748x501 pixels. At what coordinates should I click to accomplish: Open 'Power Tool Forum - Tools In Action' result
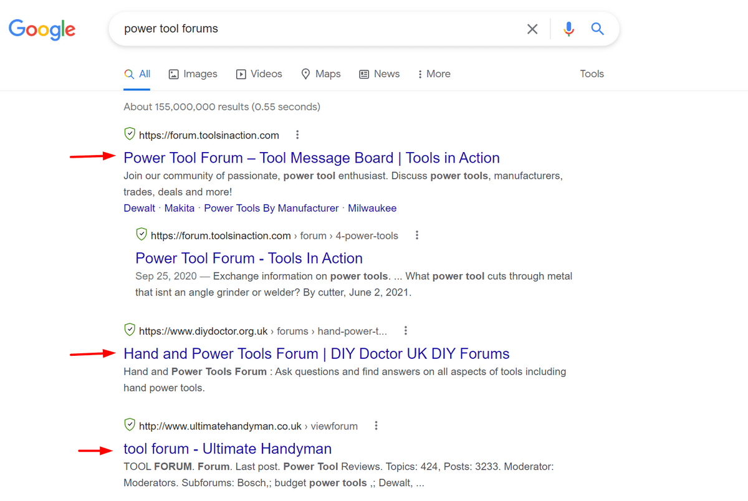coord(249,258)
